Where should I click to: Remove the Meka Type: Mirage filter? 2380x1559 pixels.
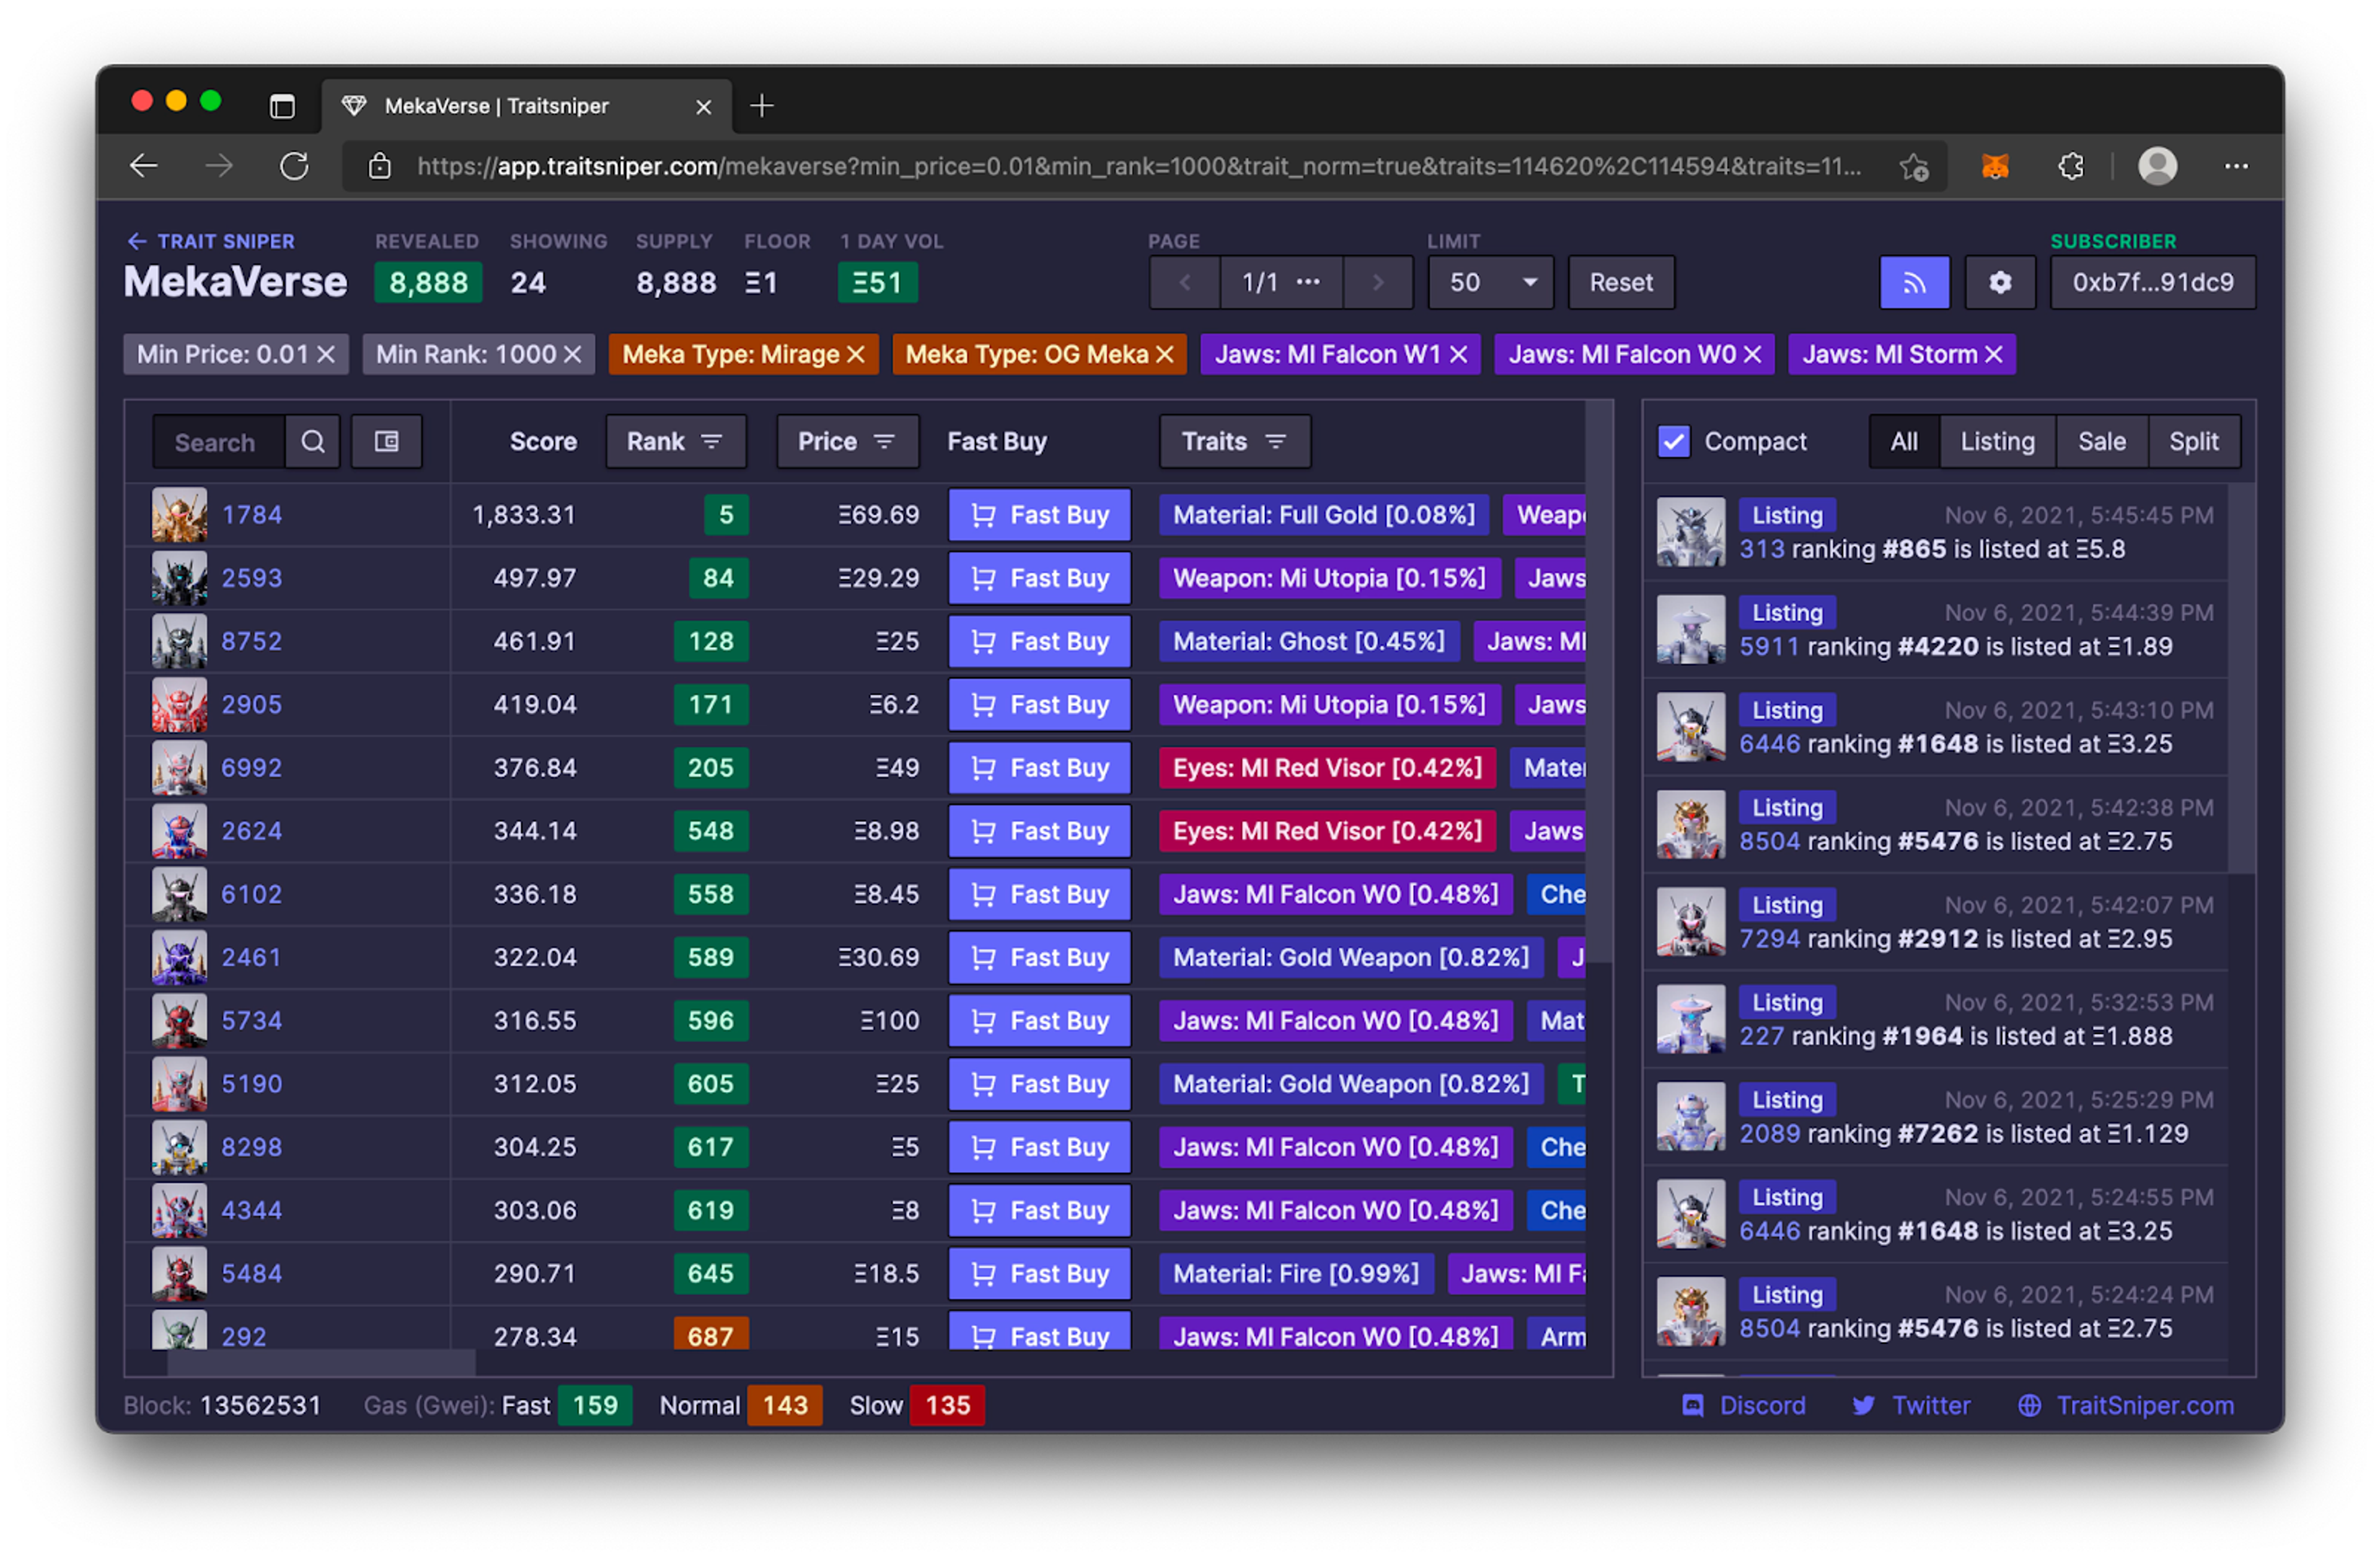855,355
